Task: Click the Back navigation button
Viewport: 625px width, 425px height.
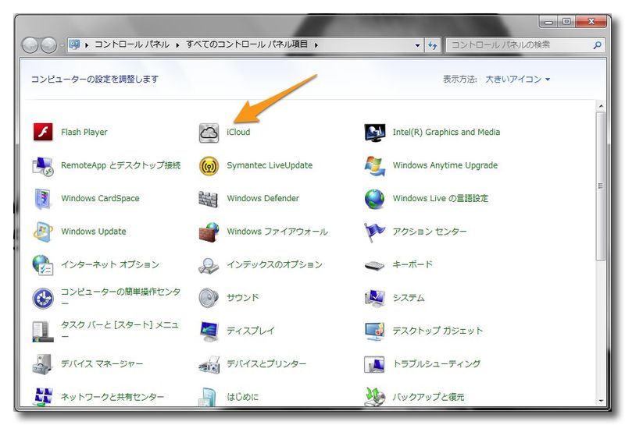Action: pos(30,45)
